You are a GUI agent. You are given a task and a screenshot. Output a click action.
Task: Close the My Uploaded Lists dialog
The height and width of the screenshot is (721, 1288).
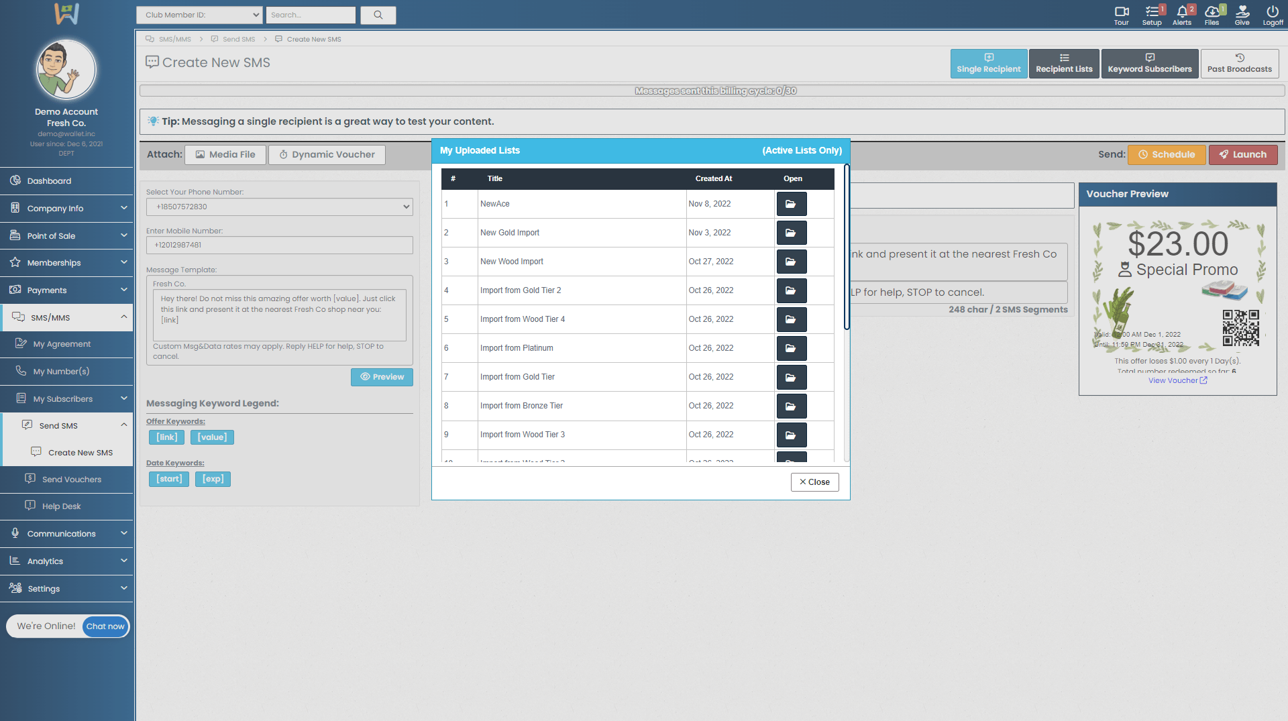pos(814,482)
